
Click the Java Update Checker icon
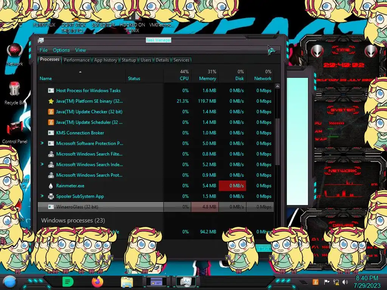(x=51, y=112)
